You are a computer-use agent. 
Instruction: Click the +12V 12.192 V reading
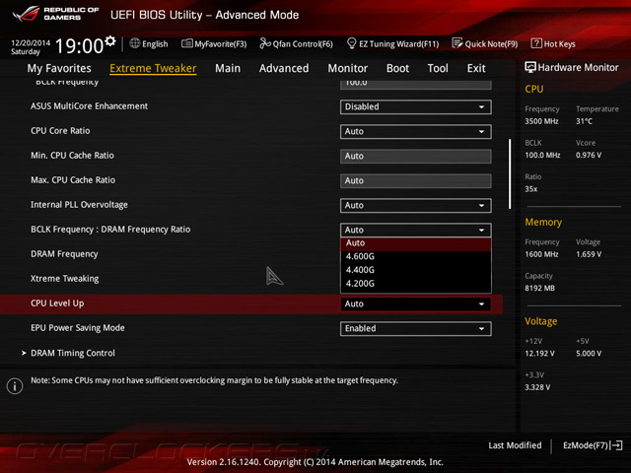[x=539, y=354]
